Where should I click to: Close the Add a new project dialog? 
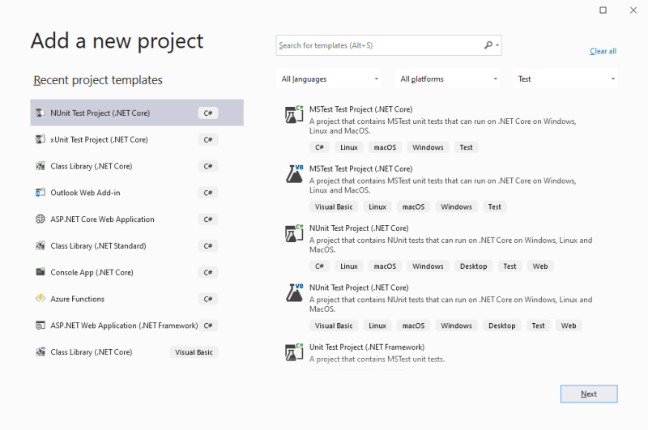click(x=633, y=10)
